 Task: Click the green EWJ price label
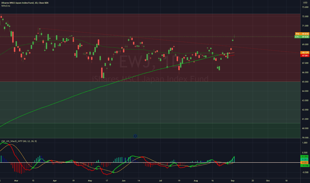[302, 37]
